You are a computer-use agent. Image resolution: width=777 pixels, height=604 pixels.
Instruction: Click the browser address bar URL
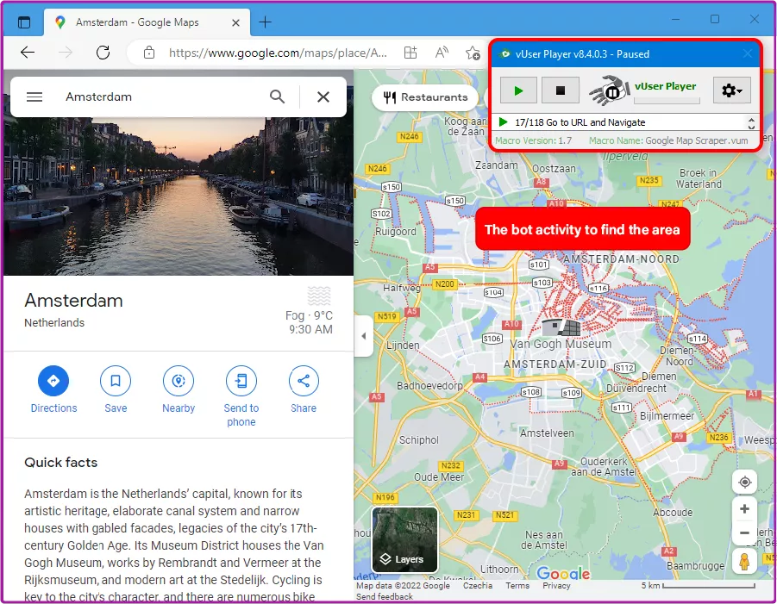coord(278,53)
